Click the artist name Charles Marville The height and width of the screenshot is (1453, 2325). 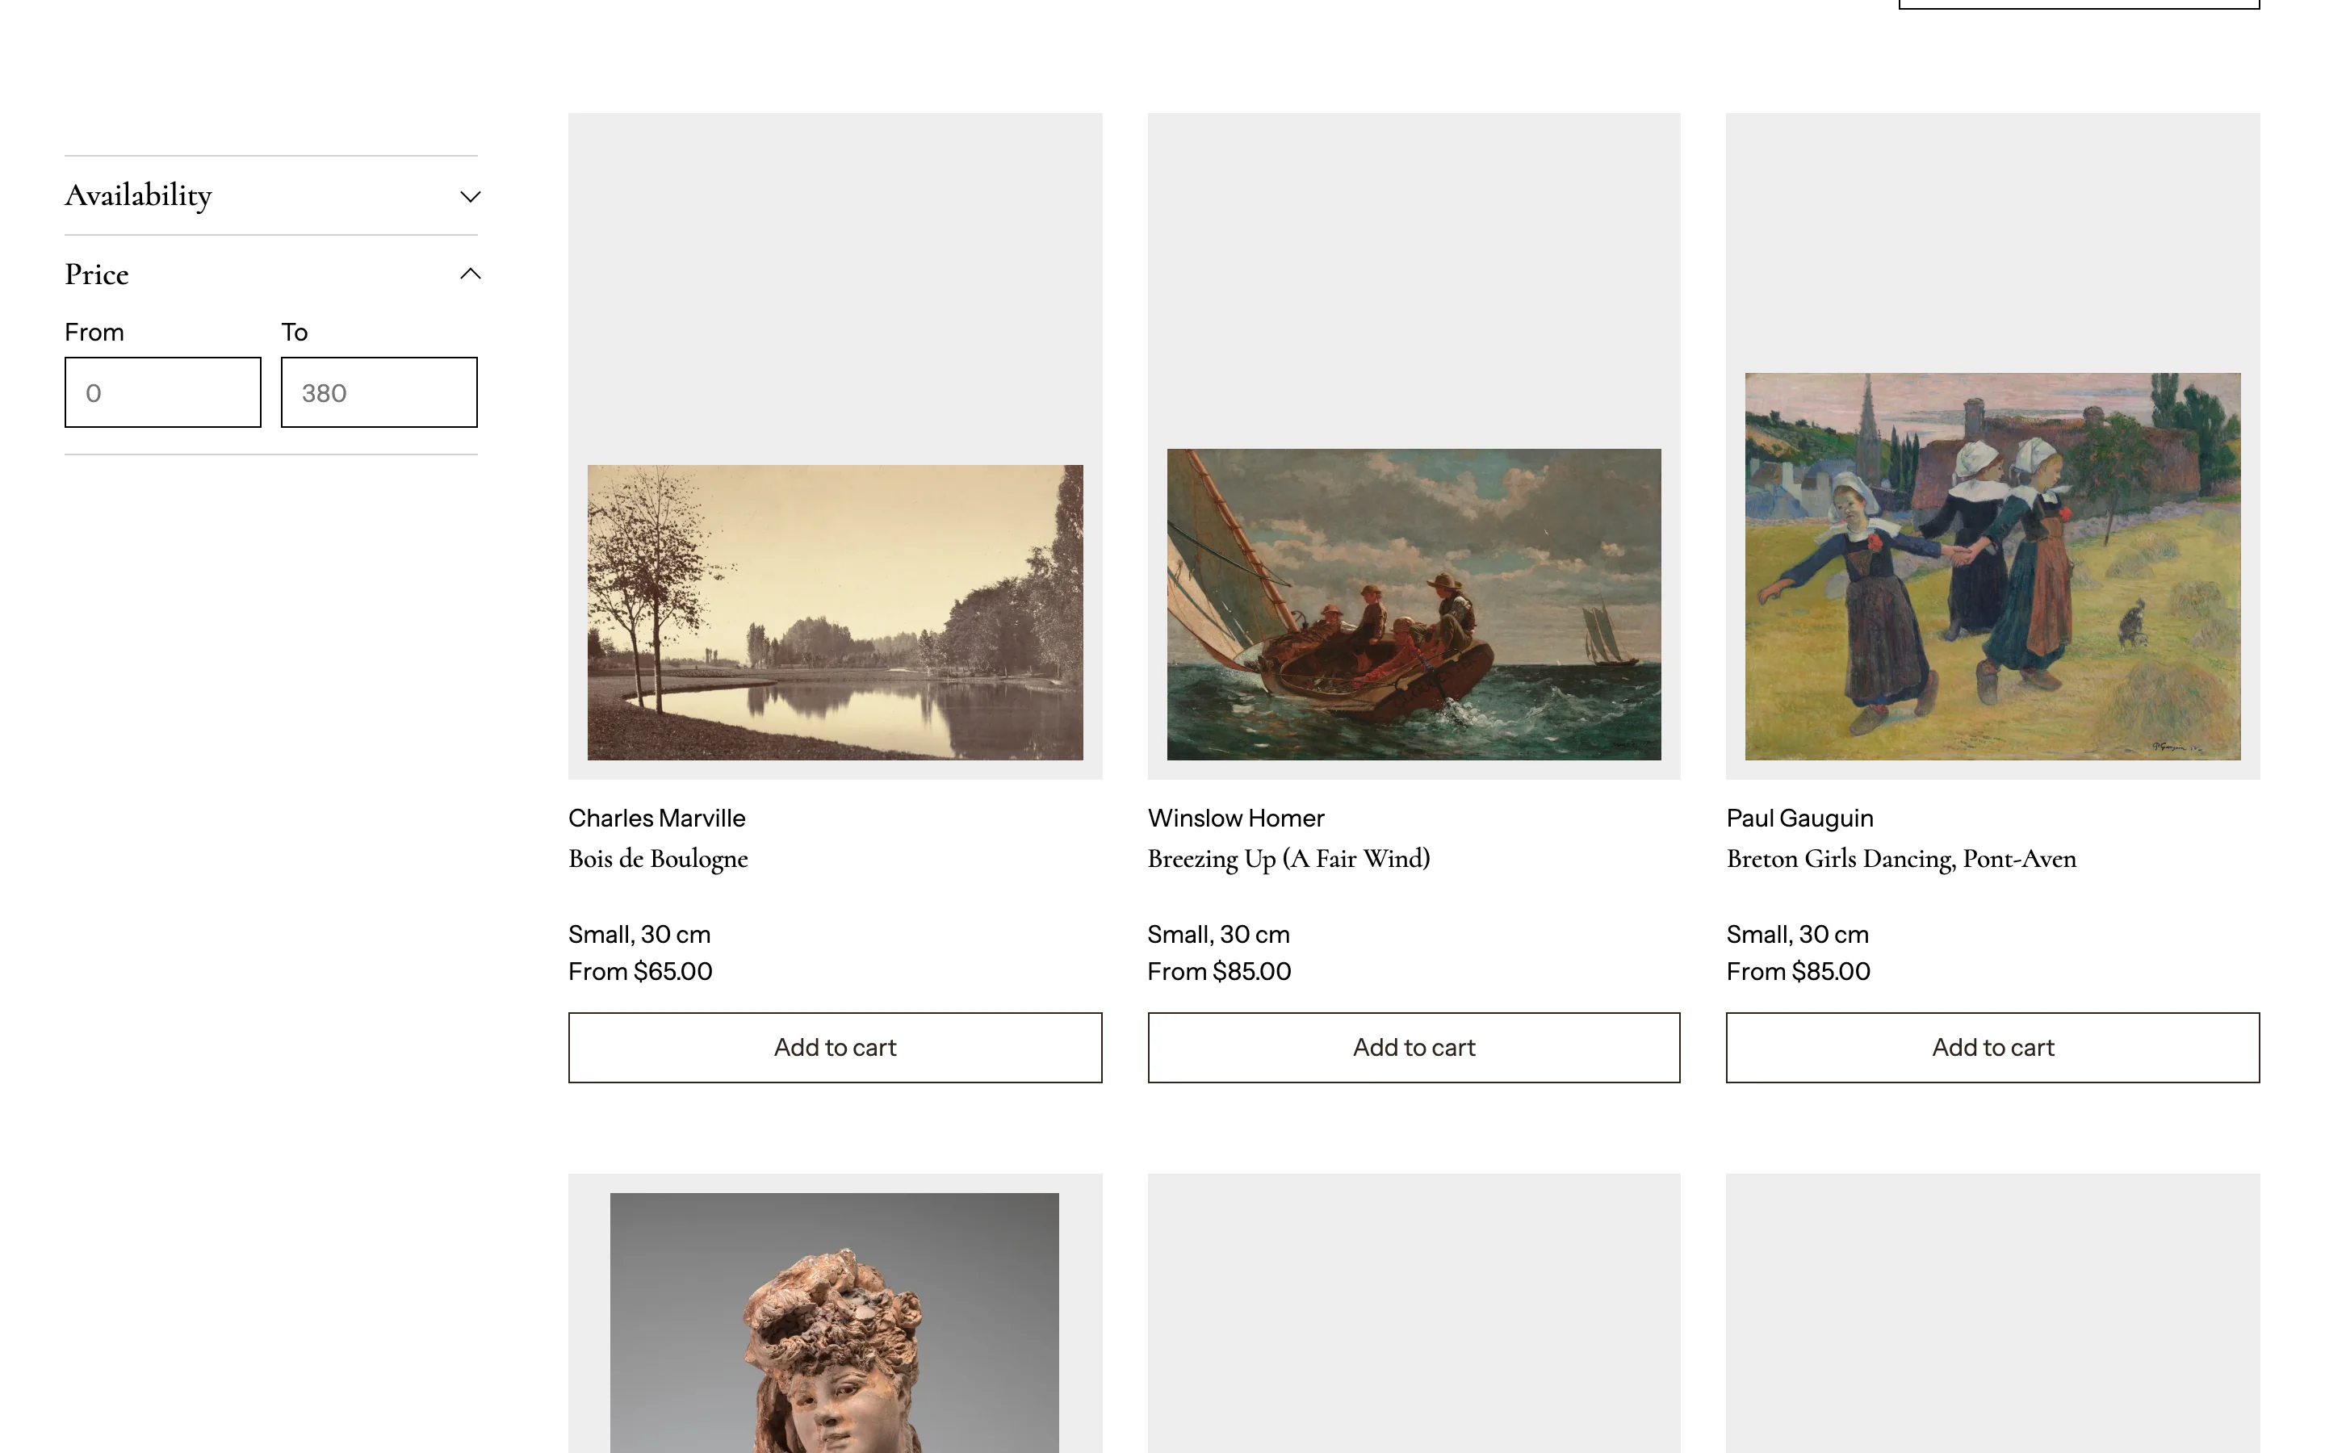tap(656, 818)
